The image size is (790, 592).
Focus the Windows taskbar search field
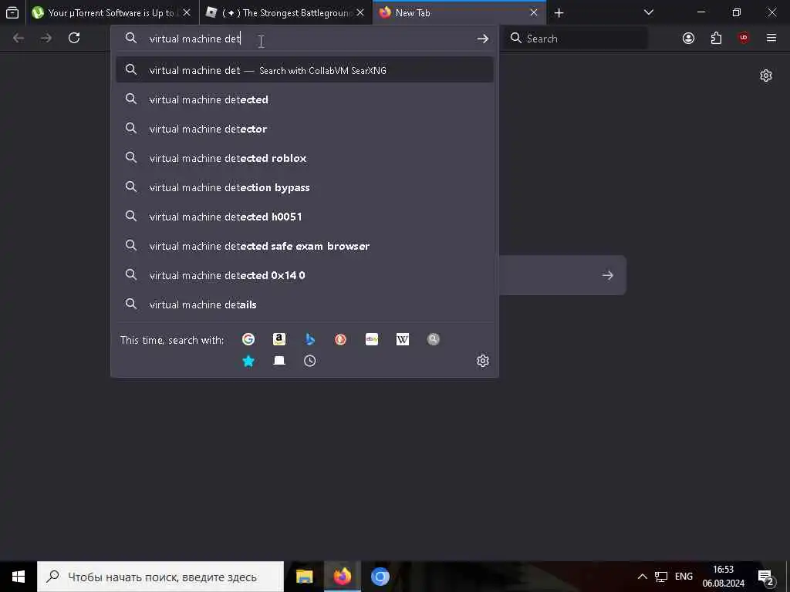(x=160, y=577)
